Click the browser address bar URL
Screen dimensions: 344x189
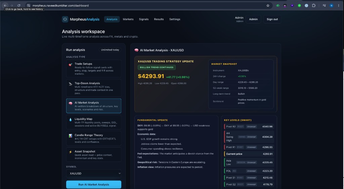point(60,5)
